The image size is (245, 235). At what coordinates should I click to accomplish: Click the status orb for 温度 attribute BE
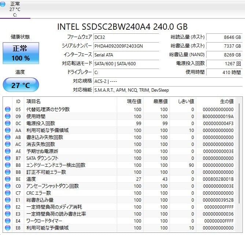[8, 179]
